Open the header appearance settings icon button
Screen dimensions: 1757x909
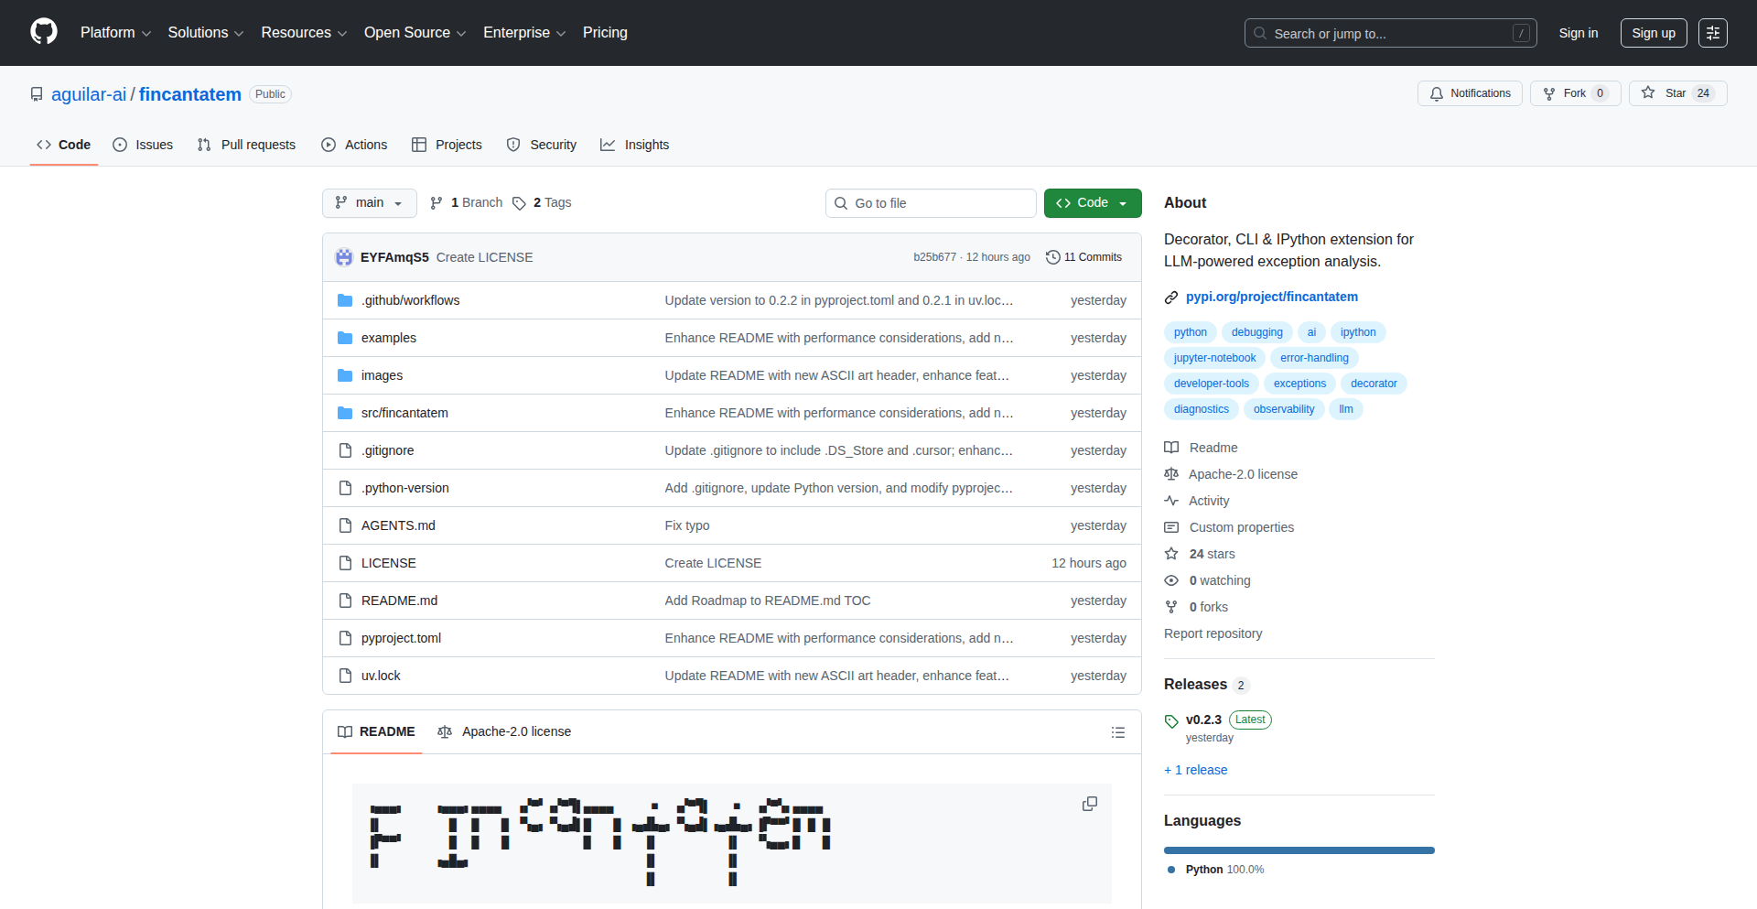click(1713, 33)
